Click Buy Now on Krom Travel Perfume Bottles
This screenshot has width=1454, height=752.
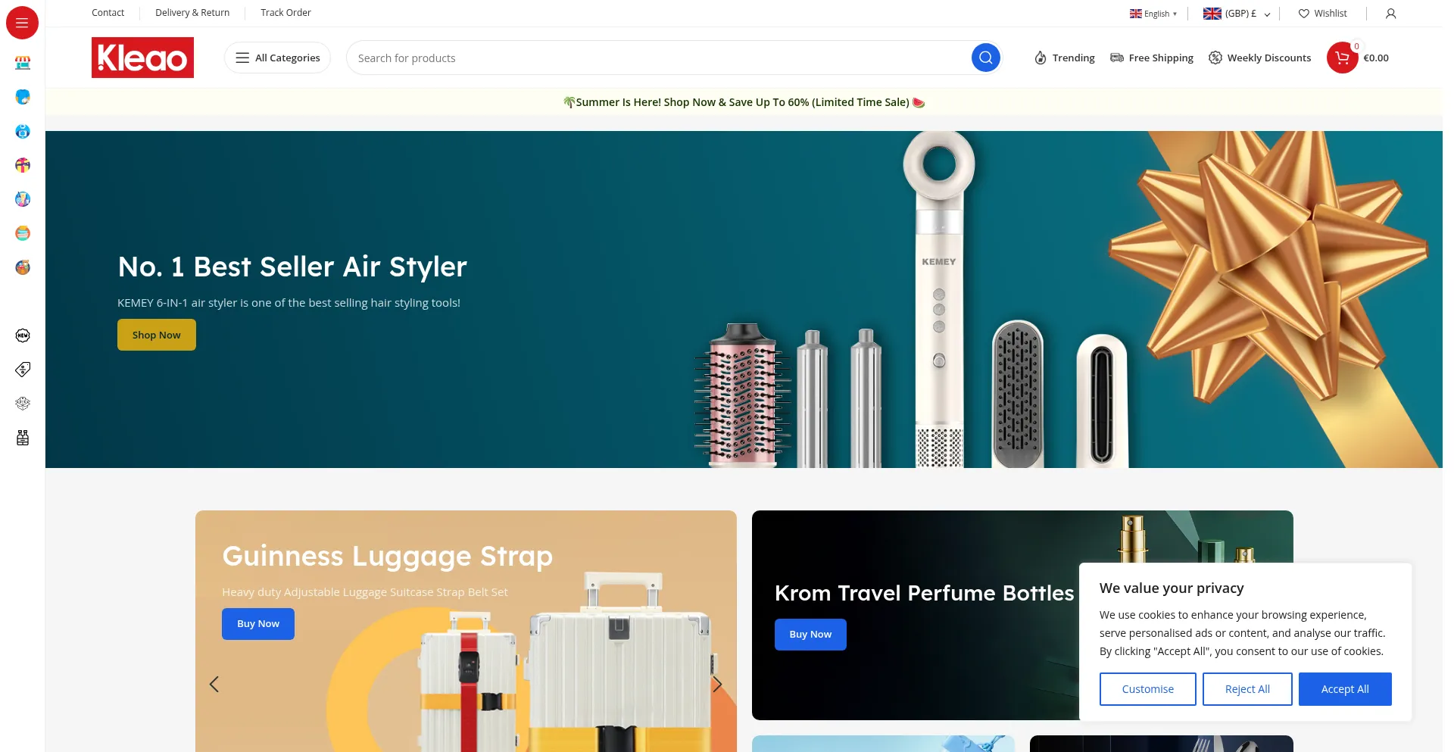coord(810,635)
